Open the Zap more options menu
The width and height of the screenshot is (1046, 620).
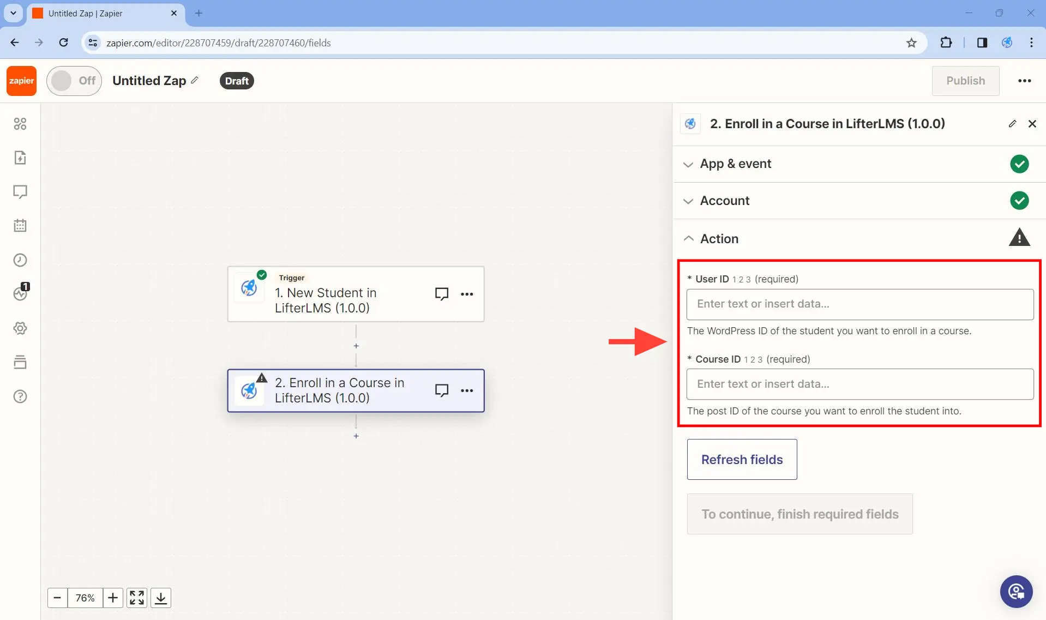click(x=1024, y=81)
